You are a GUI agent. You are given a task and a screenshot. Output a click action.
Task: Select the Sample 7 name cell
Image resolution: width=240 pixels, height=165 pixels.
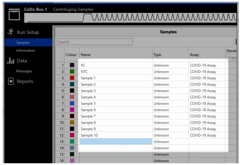pyautogui.click(x=116, y=116)
